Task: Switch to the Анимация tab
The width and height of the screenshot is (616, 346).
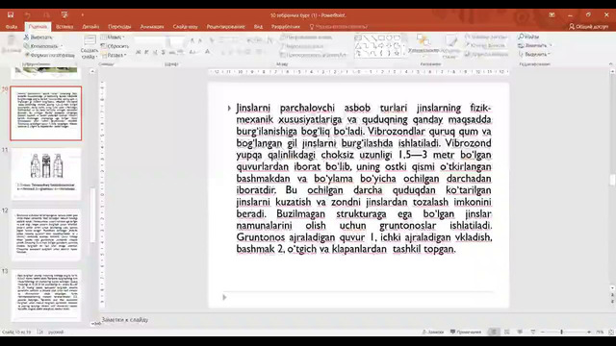Action: click(x=152, y=27)
